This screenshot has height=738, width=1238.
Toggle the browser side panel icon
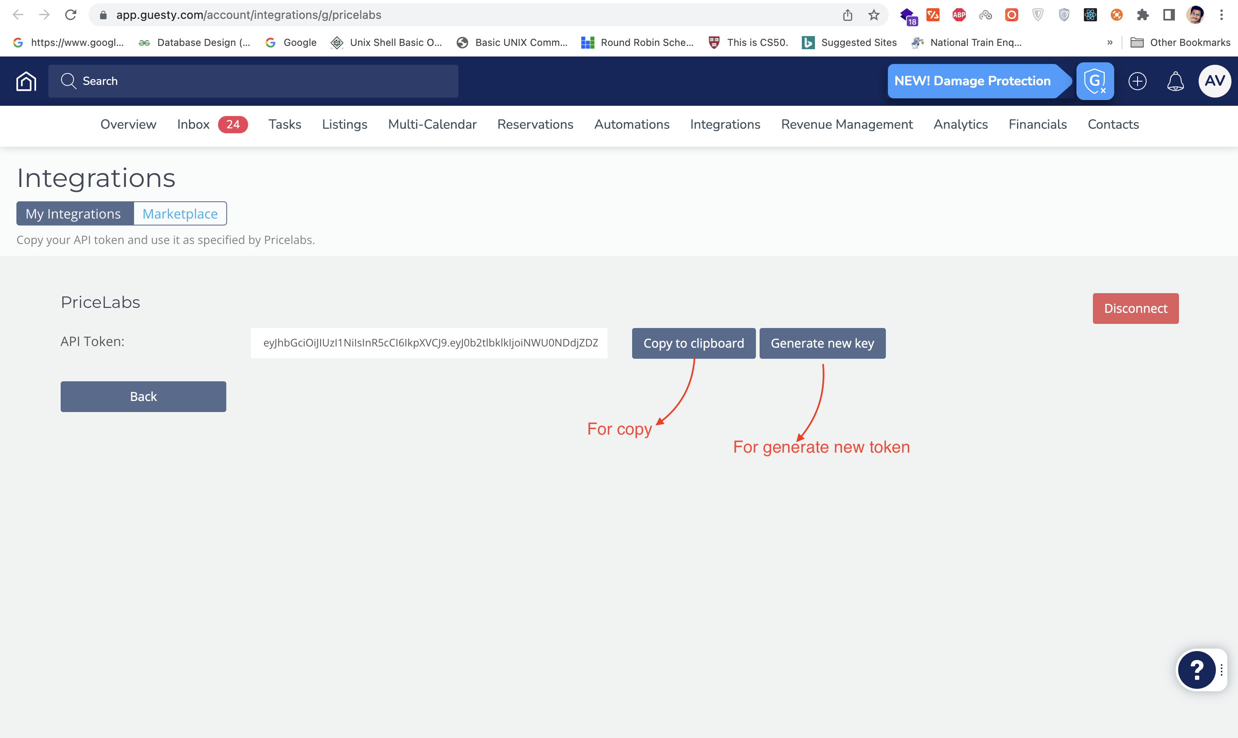pyautogui.click(x=1169, y=15)
